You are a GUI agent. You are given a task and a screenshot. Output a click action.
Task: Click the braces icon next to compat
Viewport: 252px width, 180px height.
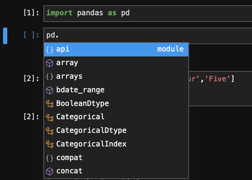(50, 158)
